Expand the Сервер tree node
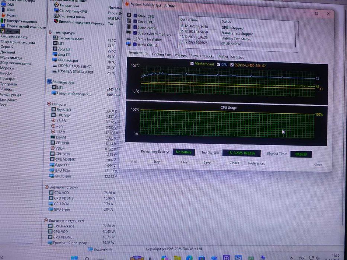Viewport: 347px width, 260px height. point(7,47)
